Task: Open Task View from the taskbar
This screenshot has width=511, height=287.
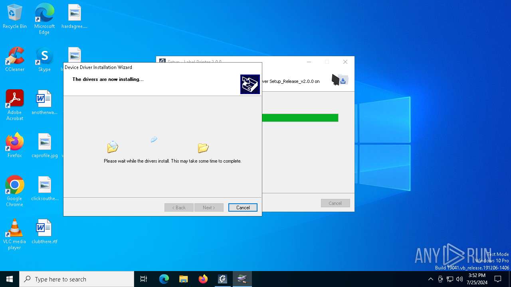Action: click(144, 279)
